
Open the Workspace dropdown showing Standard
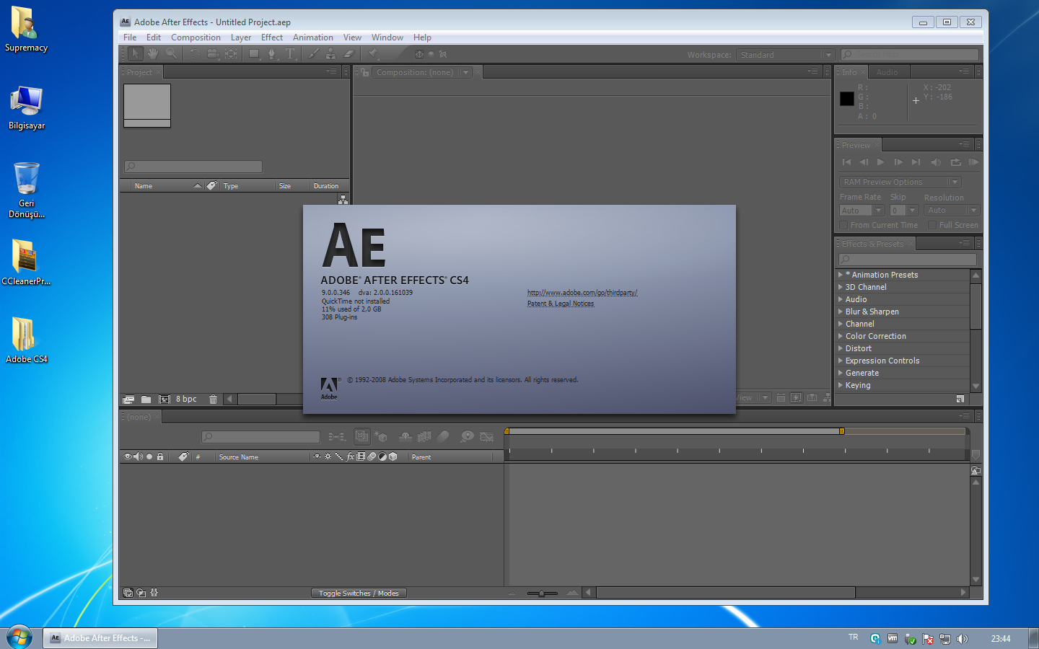tap(785, 54)
